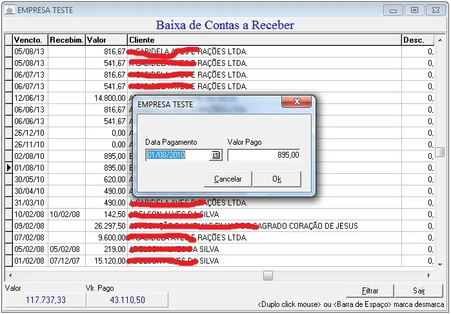The height and width of the screenshot is (314, 451).
Task: Click the application icon in the title bar
Action: point(10,10)
